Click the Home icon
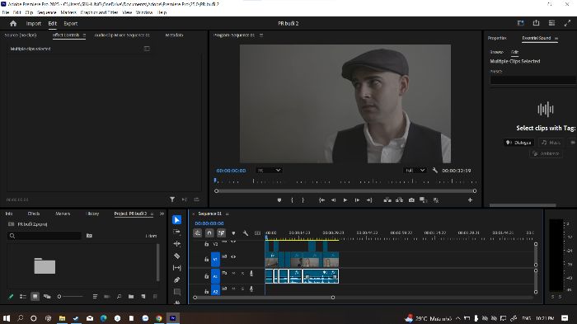 click(x=13, y=23)
